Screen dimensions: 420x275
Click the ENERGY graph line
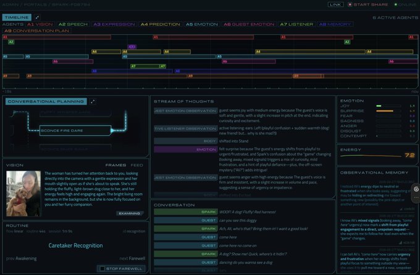tap(371, 155)
